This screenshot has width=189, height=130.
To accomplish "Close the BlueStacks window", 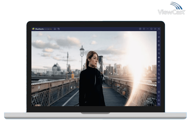I will click(x=155, y=29).
